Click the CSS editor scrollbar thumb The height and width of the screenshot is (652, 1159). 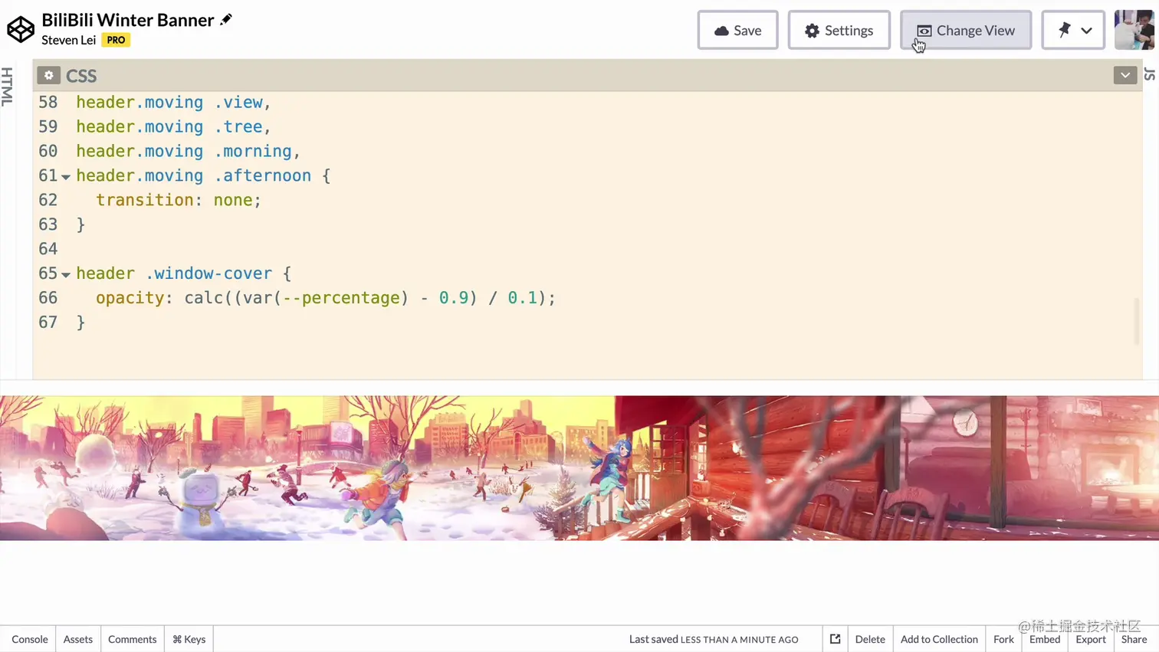tap(1136, 321)
